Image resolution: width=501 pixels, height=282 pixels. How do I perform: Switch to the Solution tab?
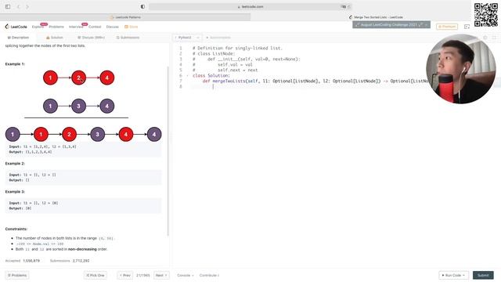tap(55, 38)
